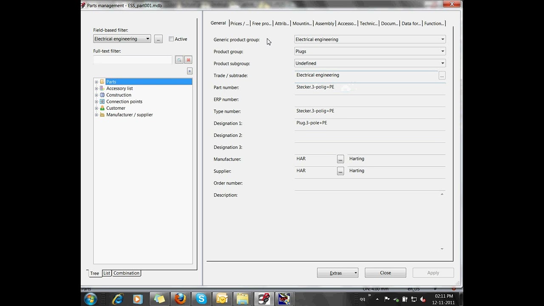The height and width of the screenshot is (306, 544).
Task: Switch to the EPLAN taskbar icon
Action: coord(264,299)
